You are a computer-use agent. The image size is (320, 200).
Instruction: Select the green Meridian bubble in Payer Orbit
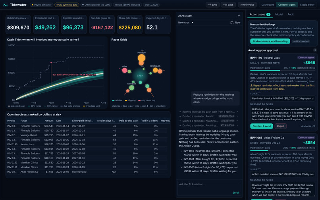point(132,88)
